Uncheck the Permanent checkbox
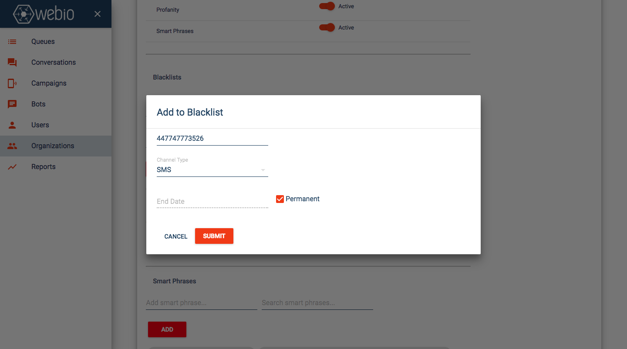627x349 pixels. tap(280, 199)
